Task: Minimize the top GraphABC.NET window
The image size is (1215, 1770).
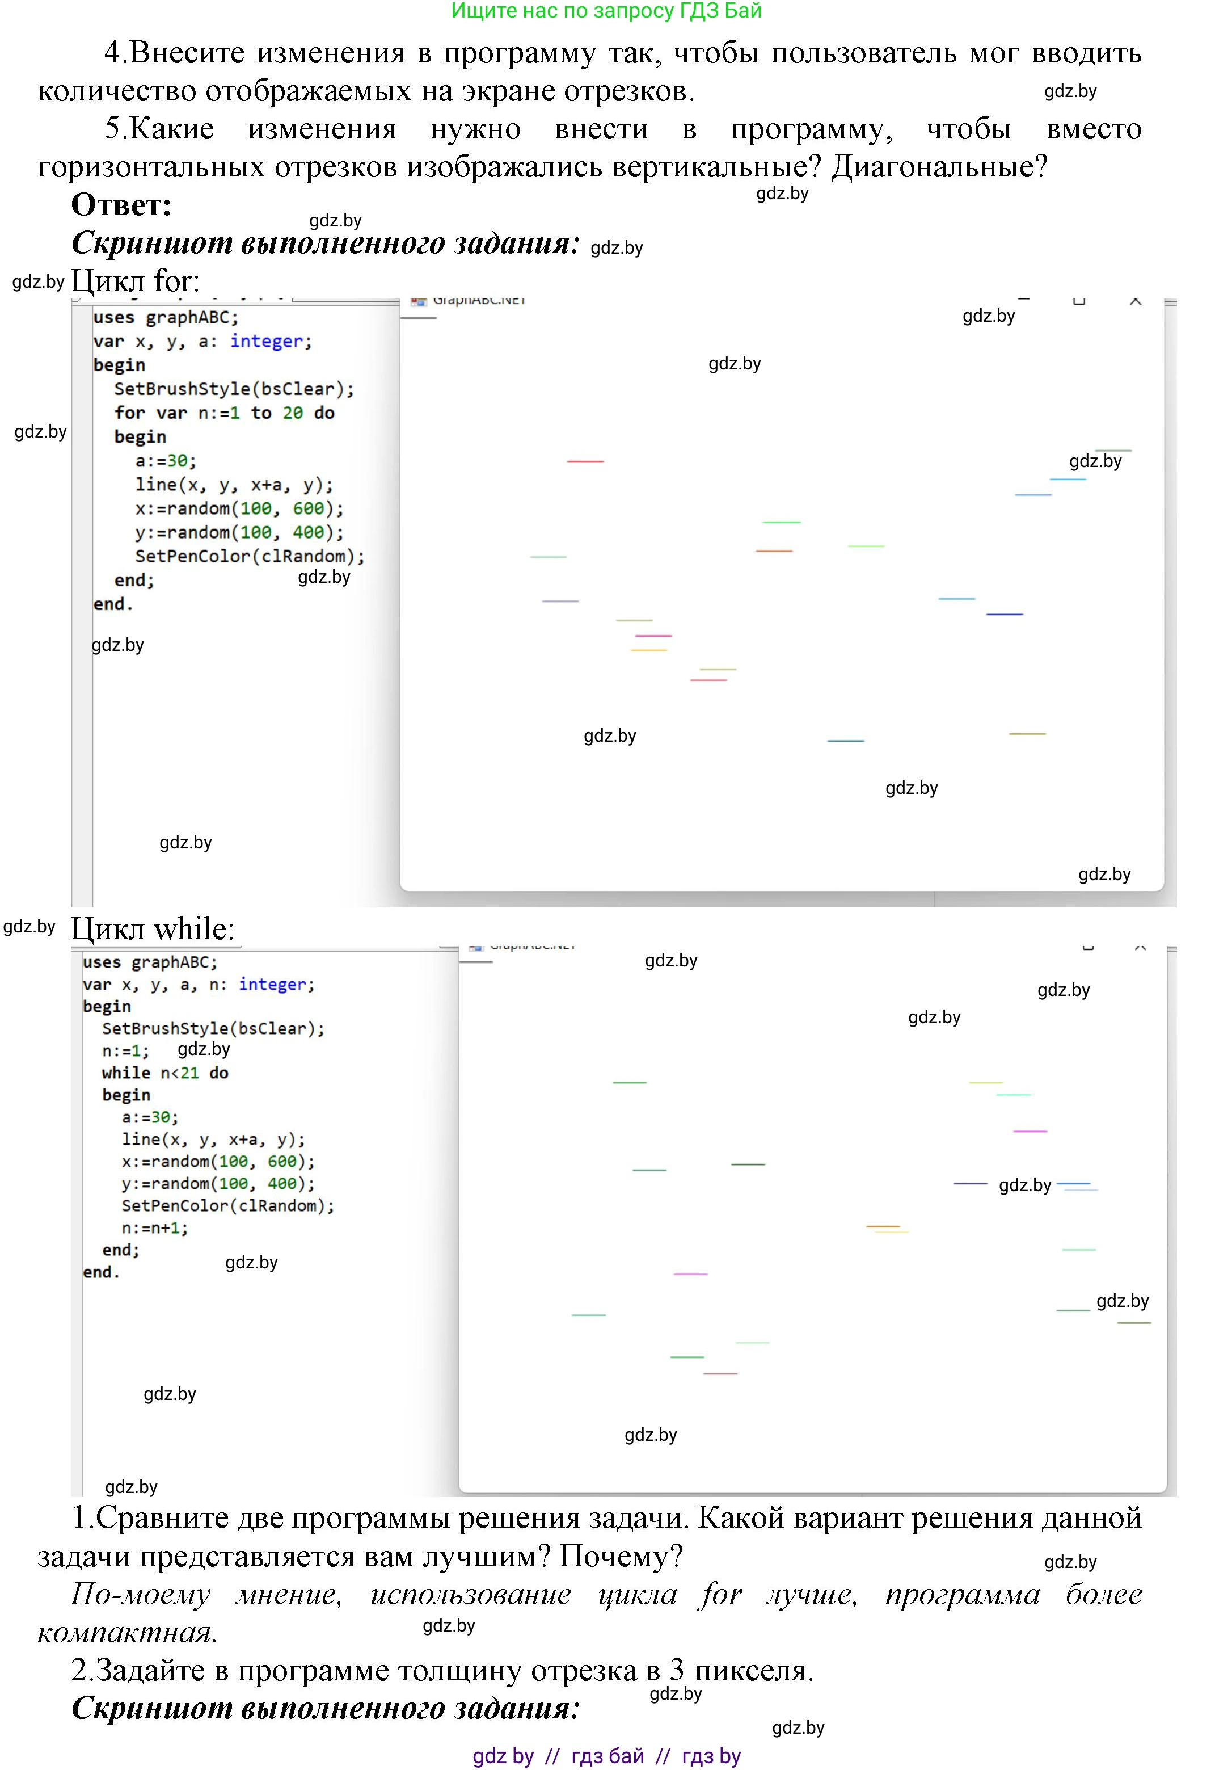Action: pyautogui.click(x=1023, y=299)
